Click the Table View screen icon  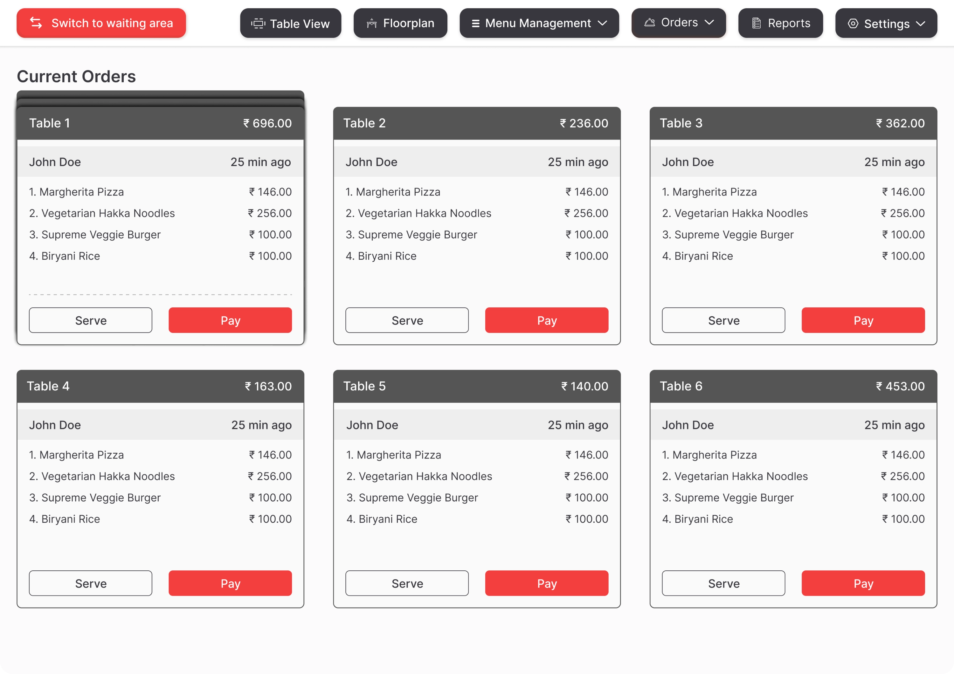258,24
